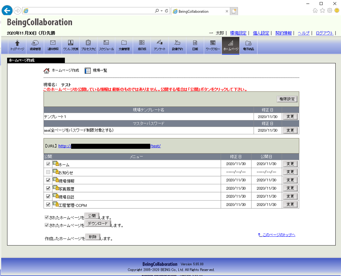This screenshot has width=341, height=276.
Task: Toggle the 公開 checkbox for 現場日誌
Action: pyautogui.click(x=48, y=196)
